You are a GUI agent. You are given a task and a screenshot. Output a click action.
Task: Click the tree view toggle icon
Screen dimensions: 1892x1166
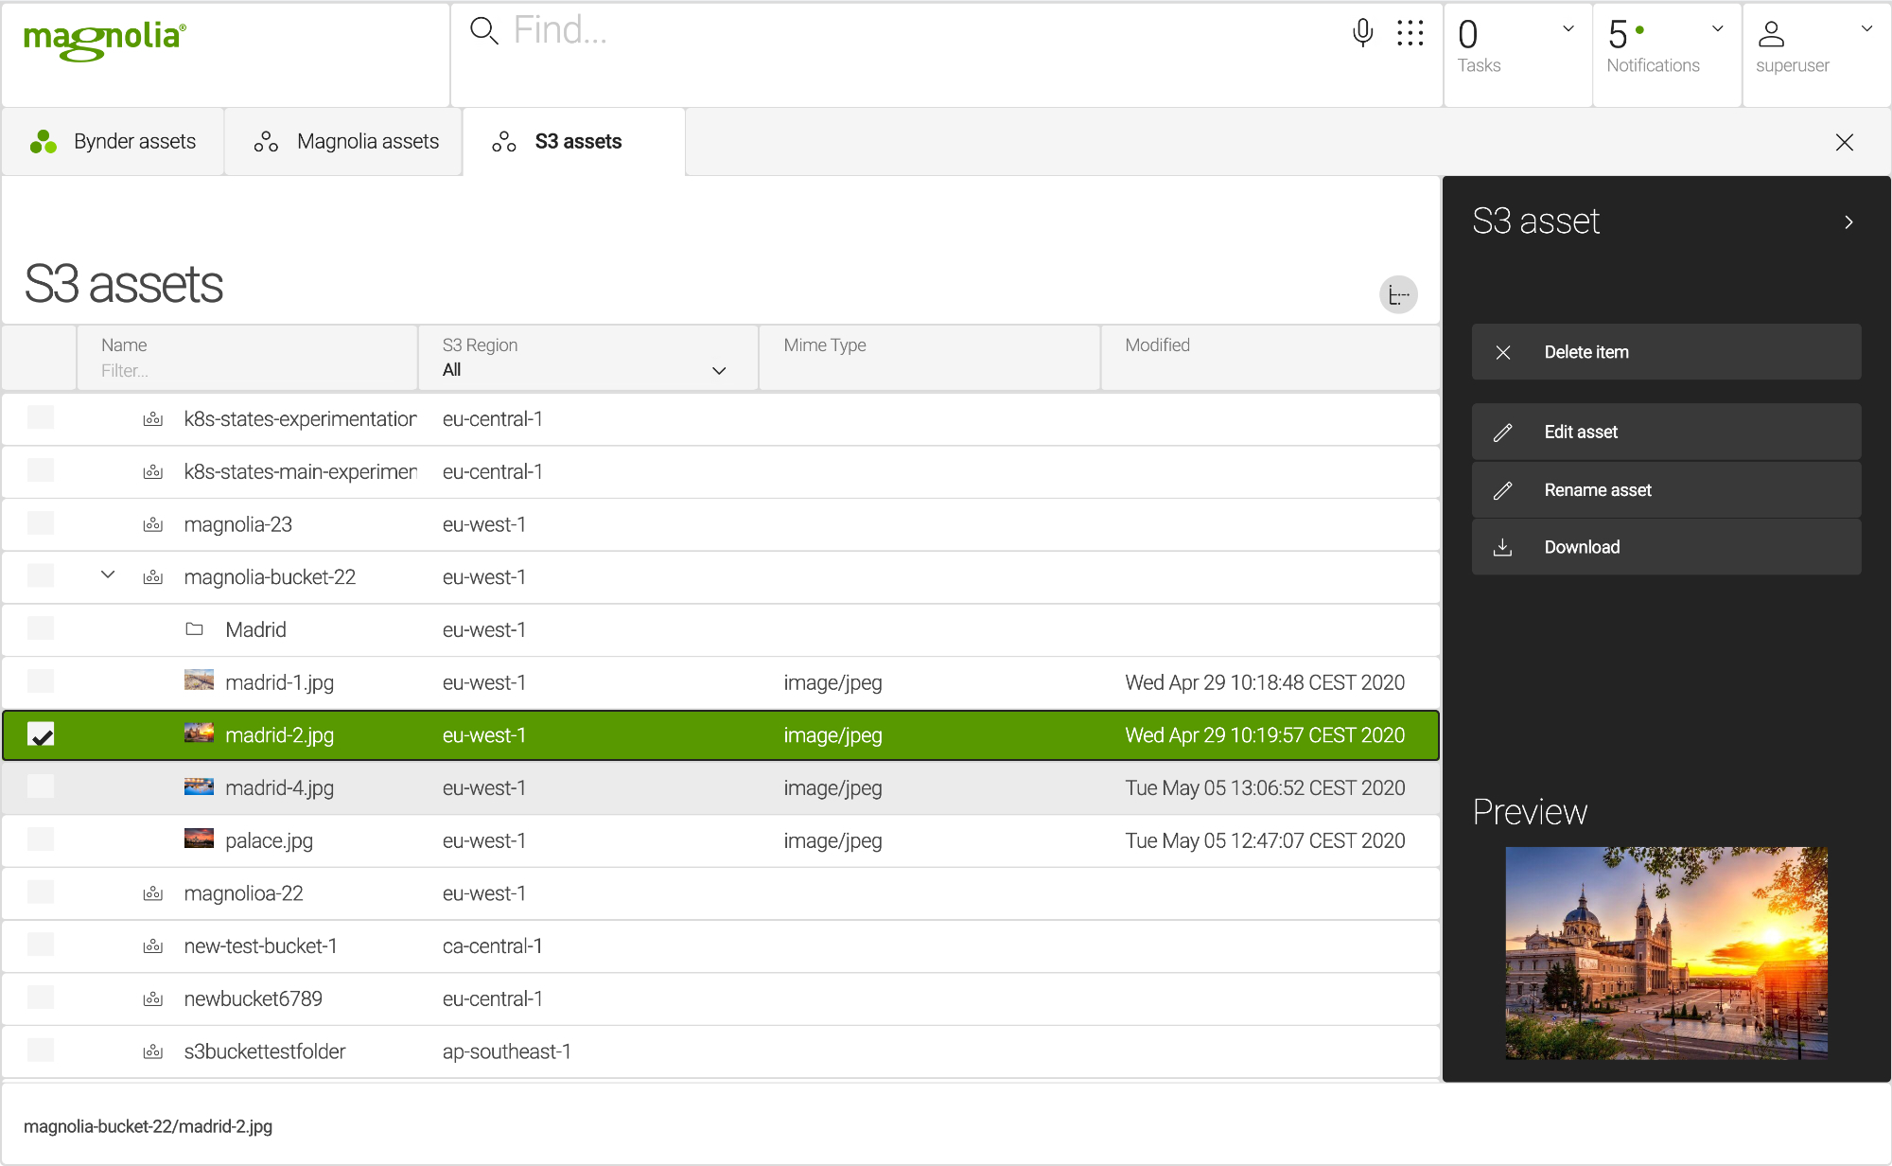[x=1398, y=295]
